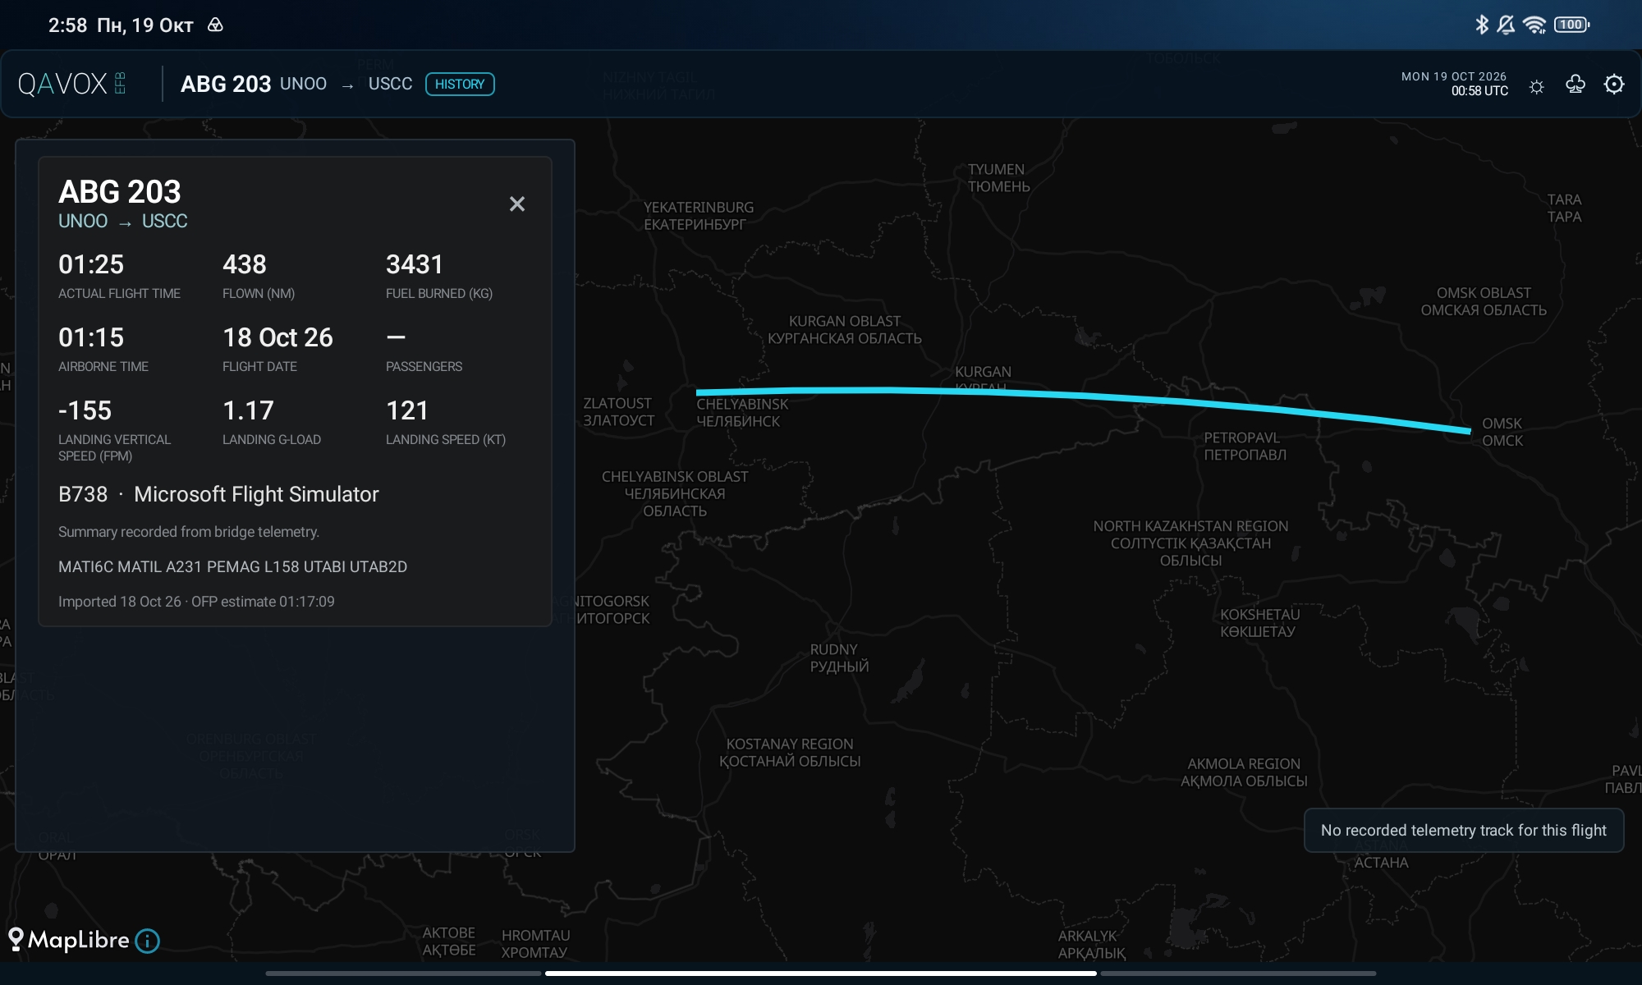Tap the cloud-sync icon in the status bar
This screenshot has height=985, width=1642.
click(215, 25)
